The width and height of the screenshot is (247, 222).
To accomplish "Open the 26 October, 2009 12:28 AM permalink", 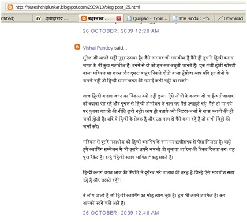I will coord(121,31).
